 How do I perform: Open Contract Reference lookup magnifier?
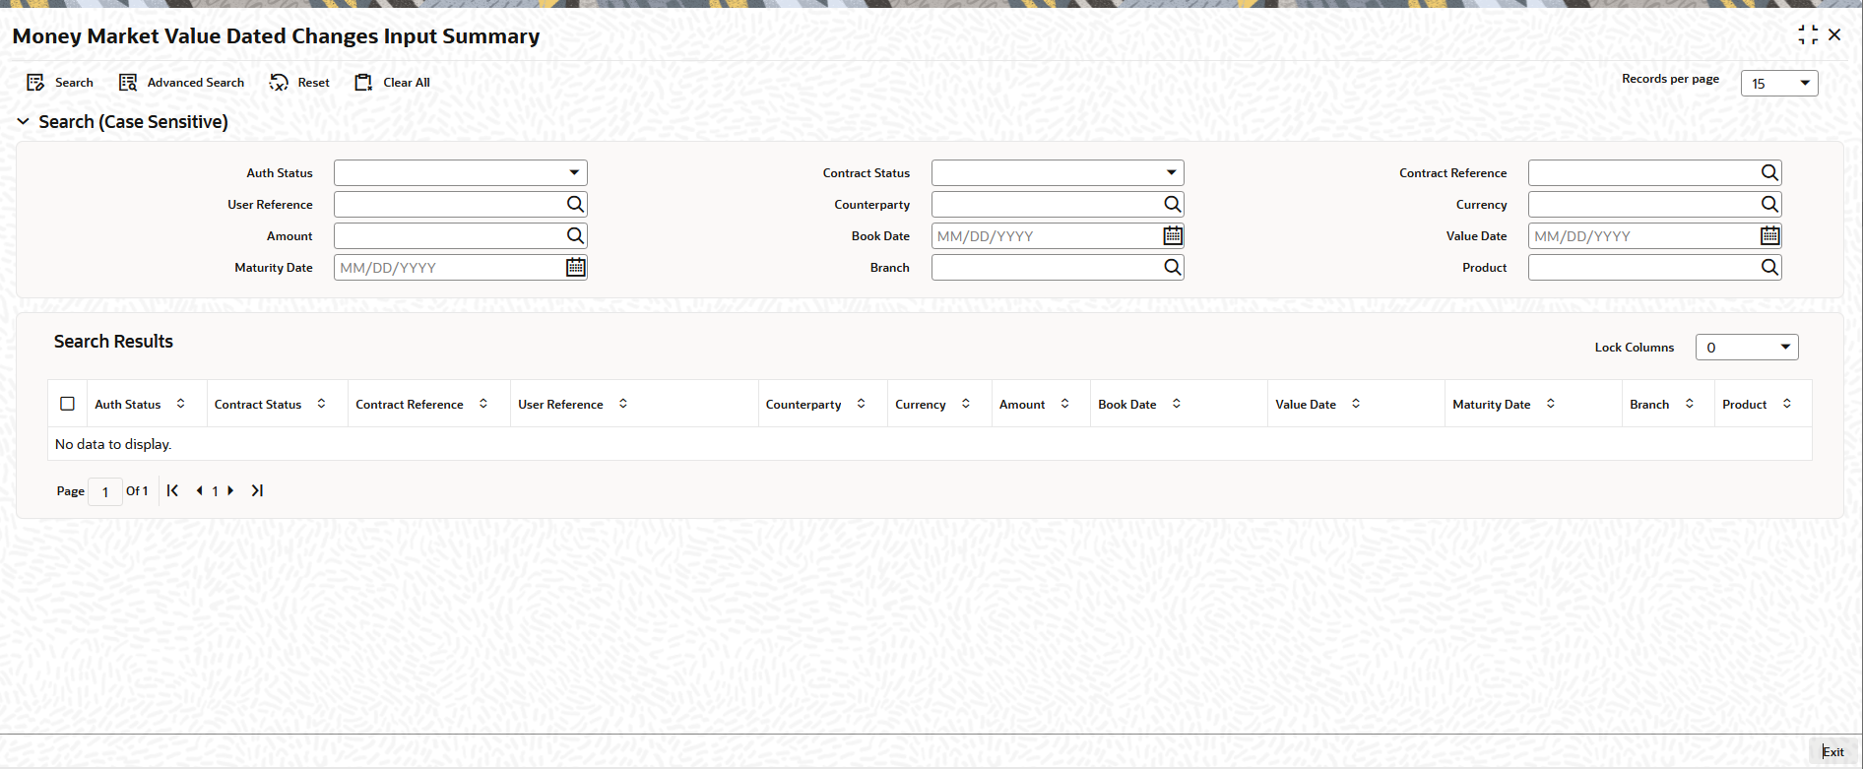click(1770, 172)
